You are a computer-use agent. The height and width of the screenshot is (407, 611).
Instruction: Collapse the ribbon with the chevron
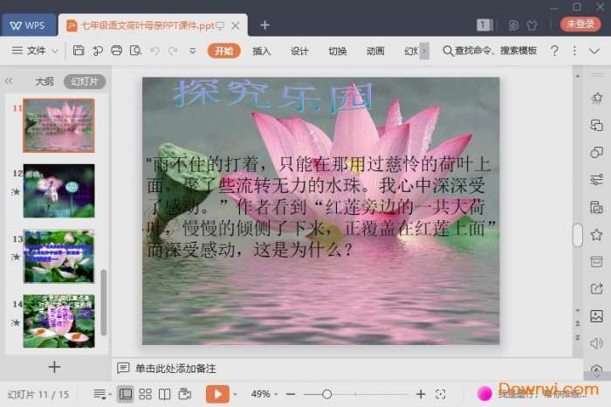point(594,51)
